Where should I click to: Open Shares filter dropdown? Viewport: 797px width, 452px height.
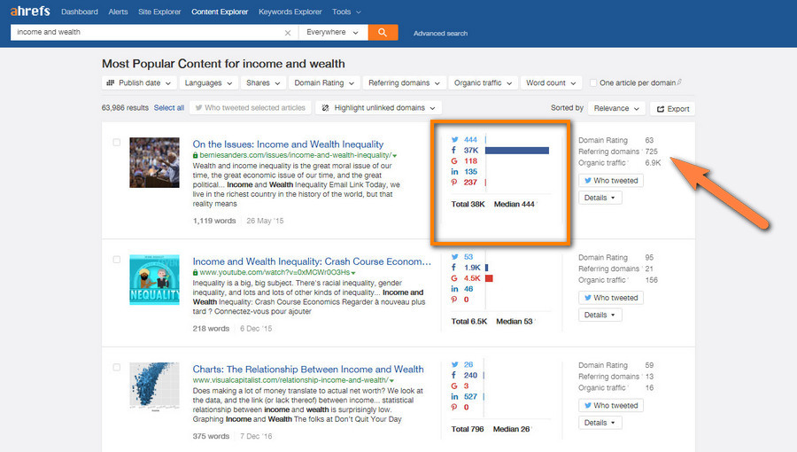click(263, 83)
